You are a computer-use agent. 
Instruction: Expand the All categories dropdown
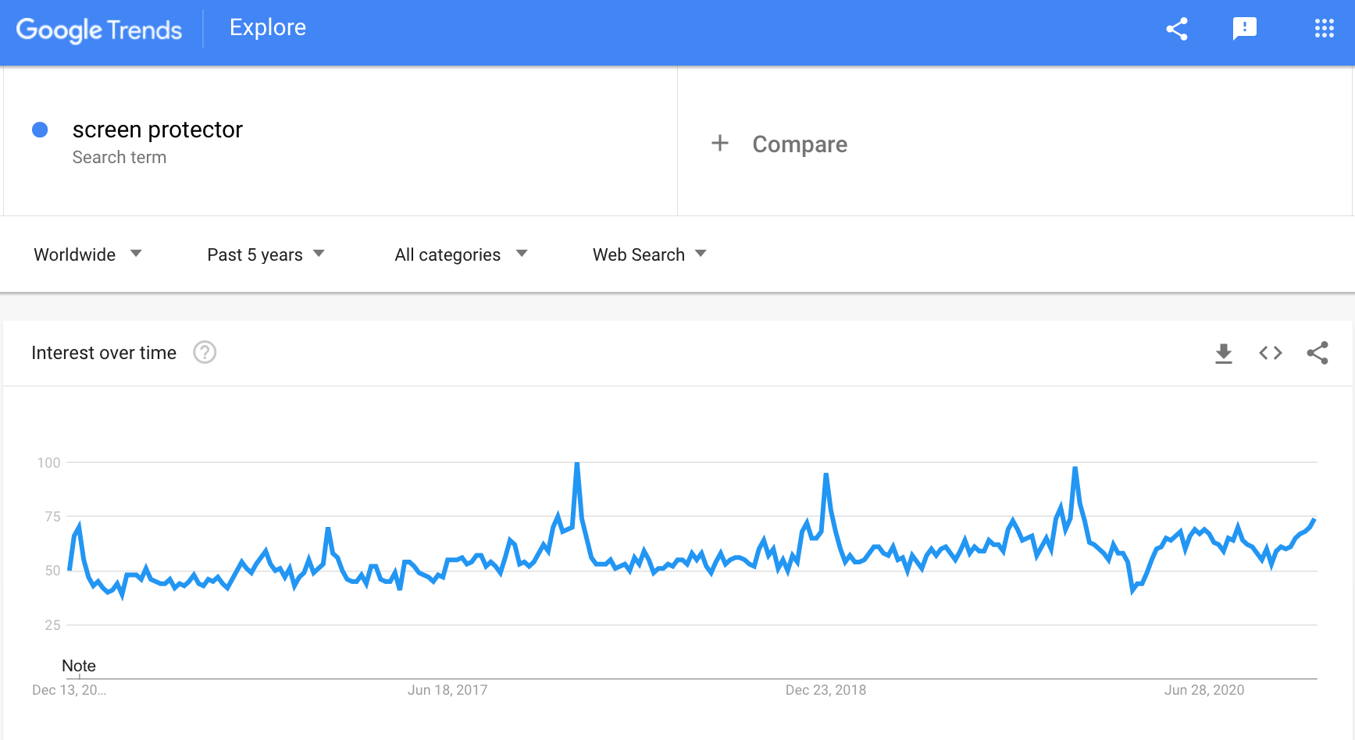point(461,254)
